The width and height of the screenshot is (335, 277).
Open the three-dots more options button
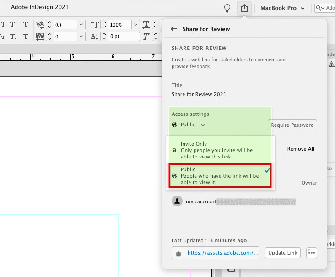pos(312,253)
